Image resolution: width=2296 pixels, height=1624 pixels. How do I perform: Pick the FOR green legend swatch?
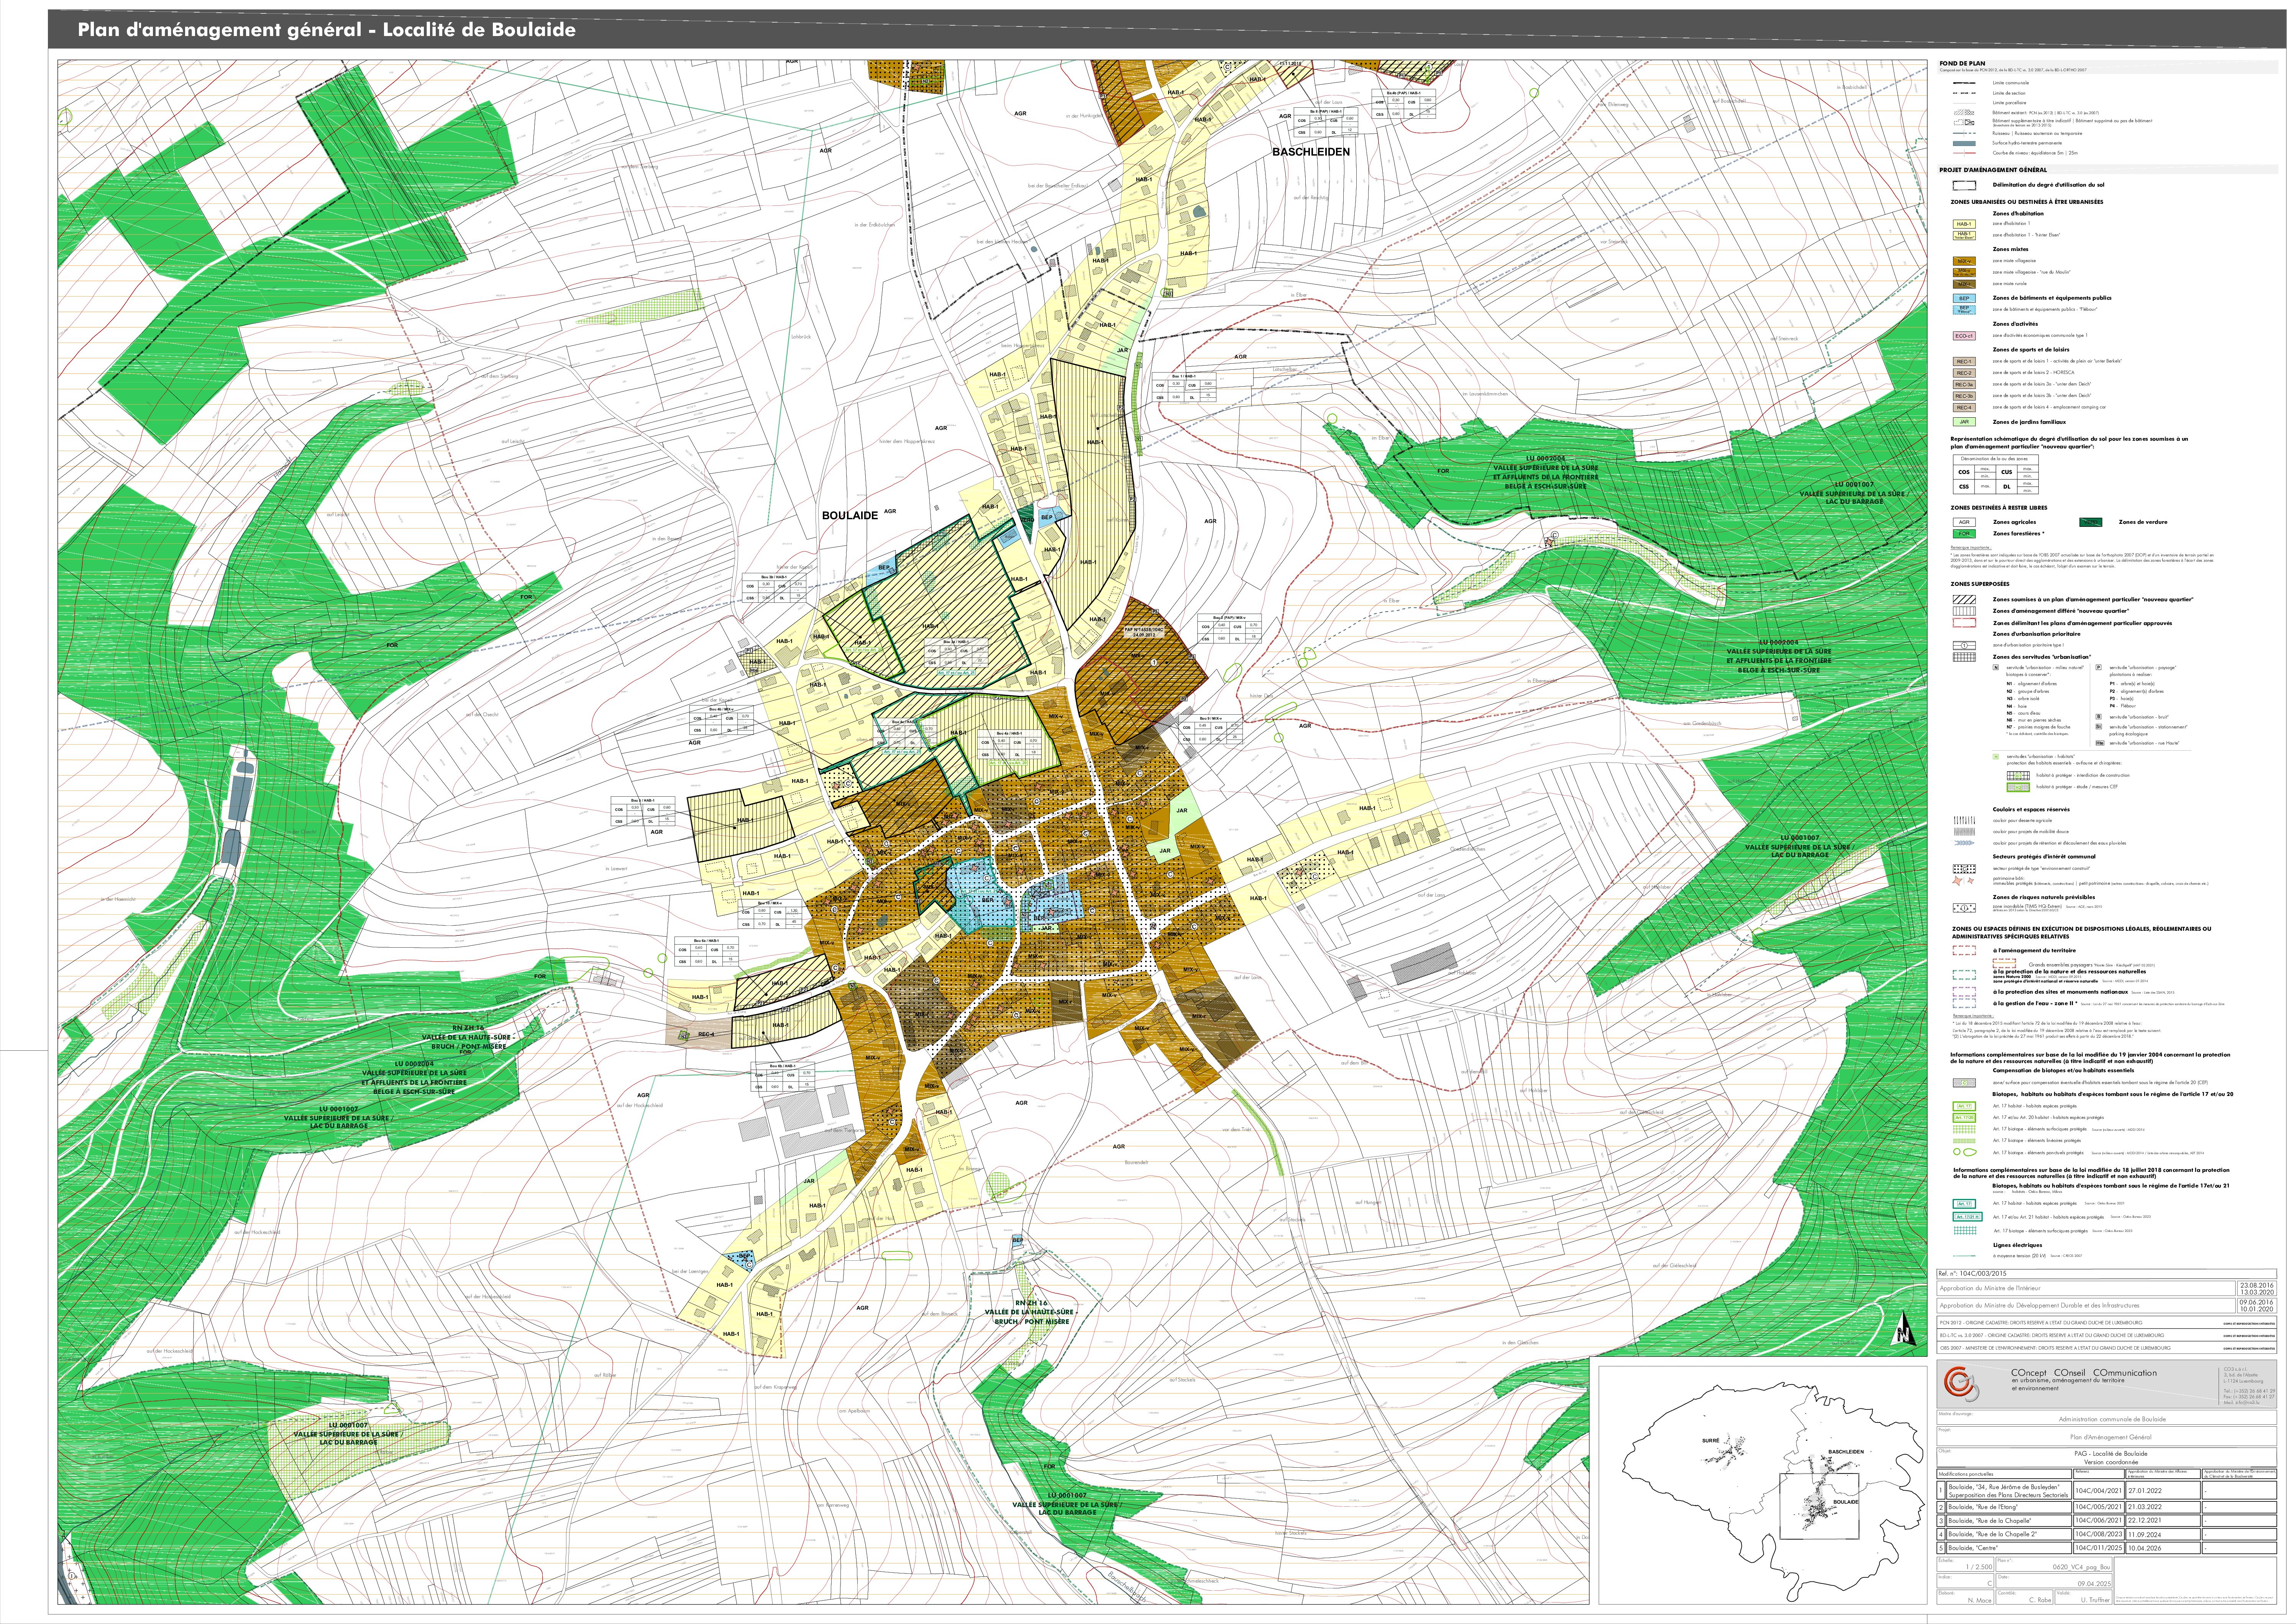point(1964,534)
